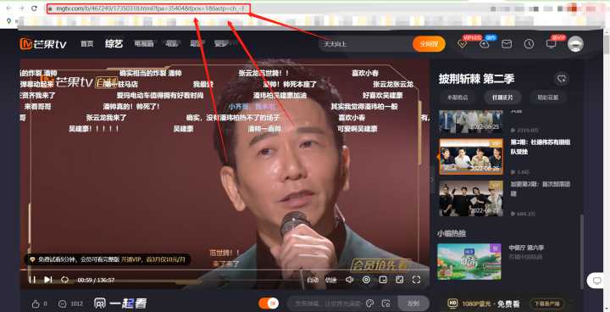Screen dimensions: 610x312
Task: Collapse the episode side panel arrow
Action: point(432,180)
